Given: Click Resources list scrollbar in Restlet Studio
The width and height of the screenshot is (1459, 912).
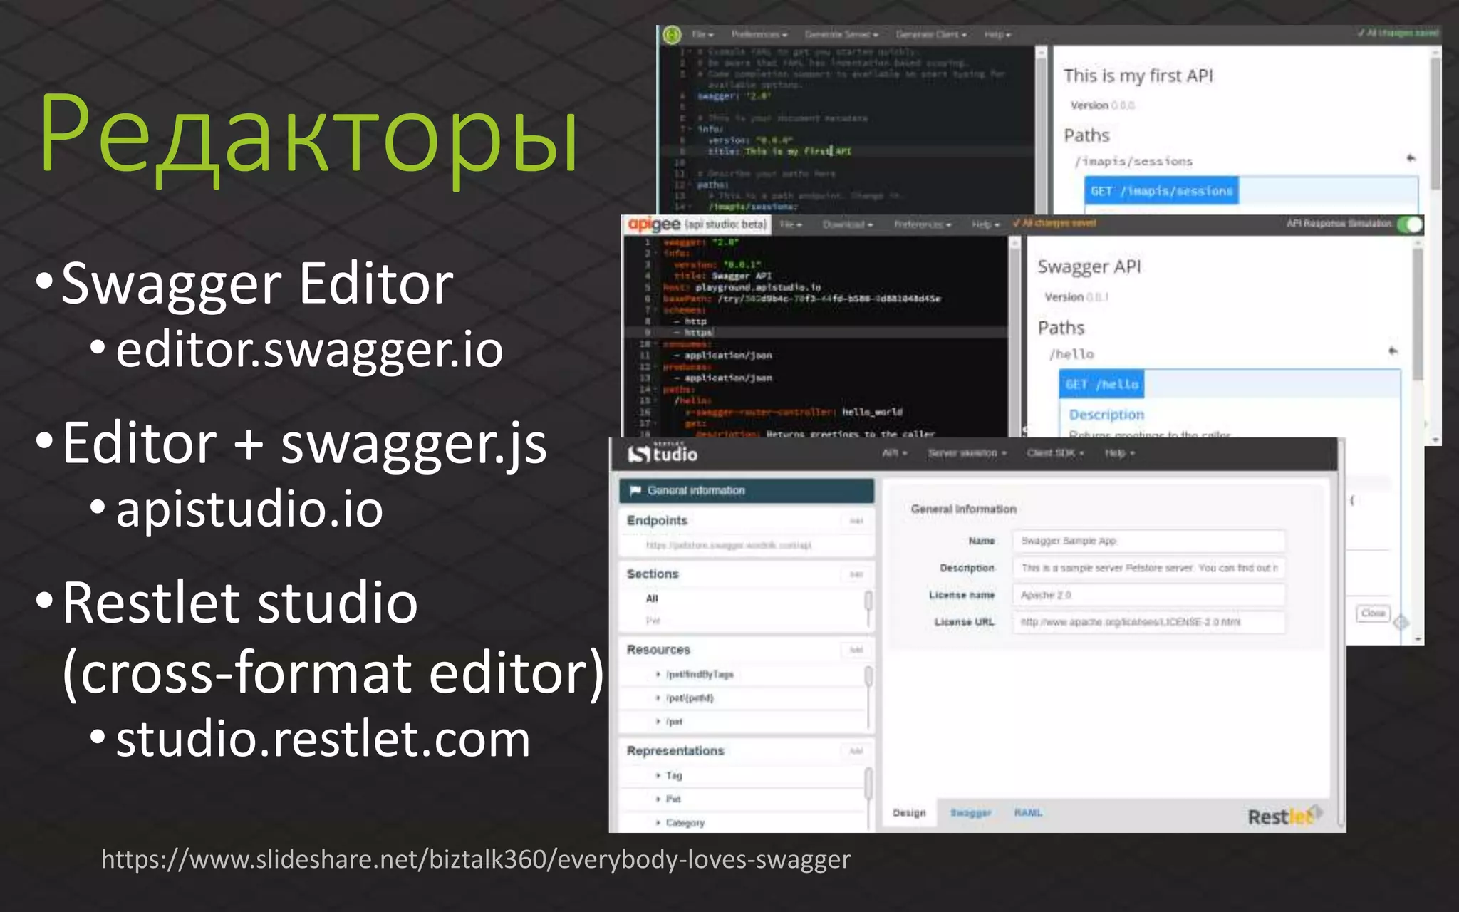Looking at the screenshot, I should (x=868, y=675).
